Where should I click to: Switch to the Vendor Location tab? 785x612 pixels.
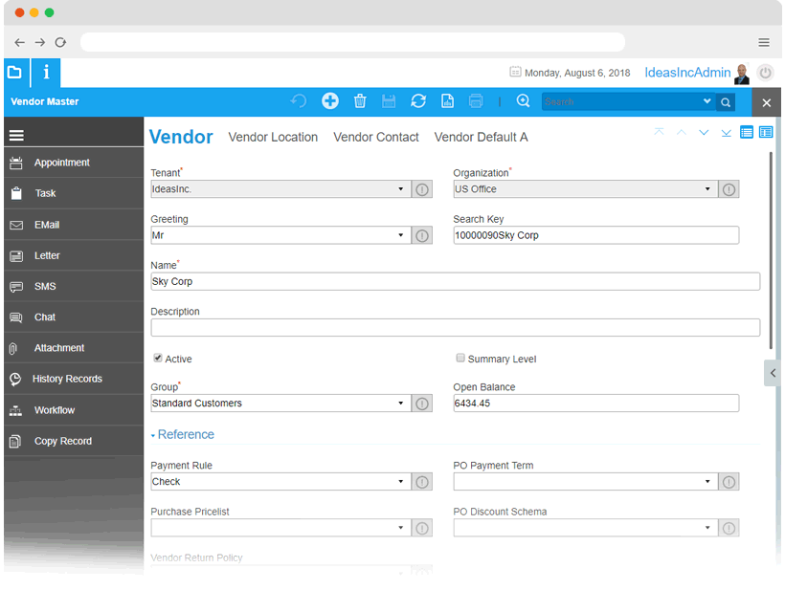(273, 138)
